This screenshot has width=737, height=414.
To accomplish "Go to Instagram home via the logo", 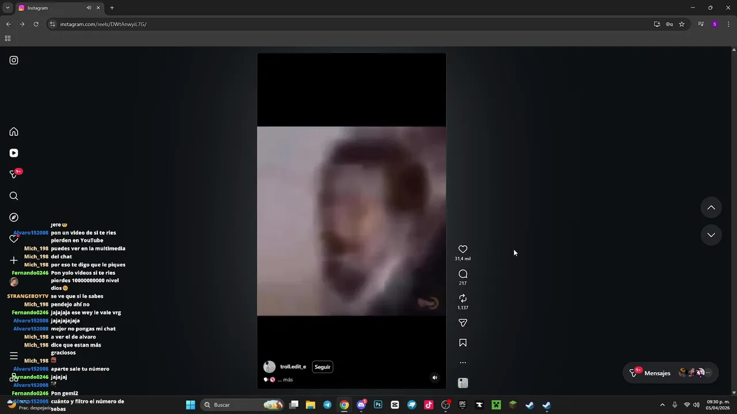I will click(x=14, y=60).
